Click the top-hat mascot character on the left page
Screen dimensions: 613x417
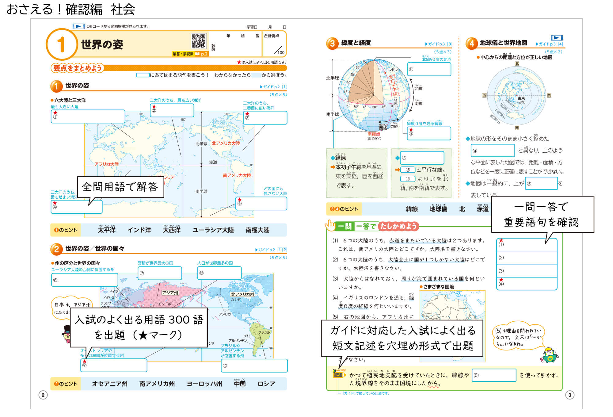[x=67, y=334]
